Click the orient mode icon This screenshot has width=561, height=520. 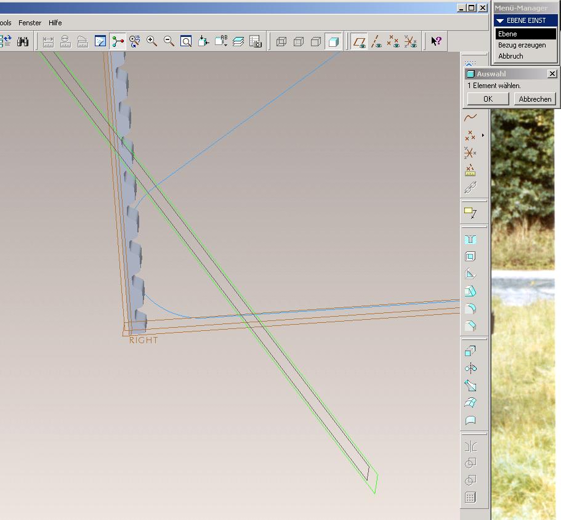(134, 41)
